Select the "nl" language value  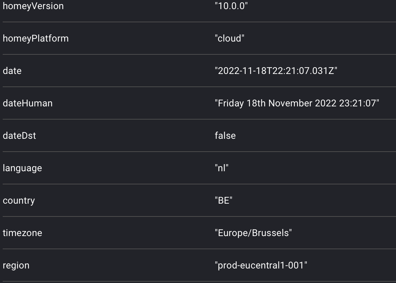point(222,168)
